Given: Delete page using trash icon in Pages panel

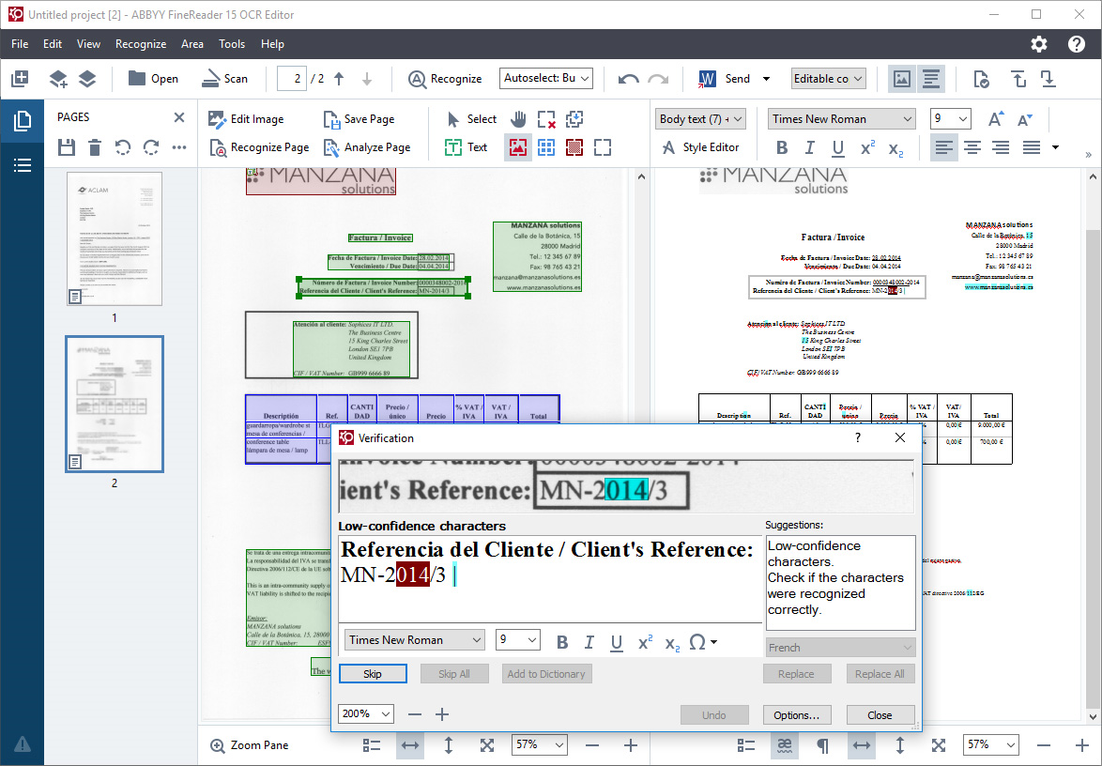Looking at the screenshot, I should point(95,147).
